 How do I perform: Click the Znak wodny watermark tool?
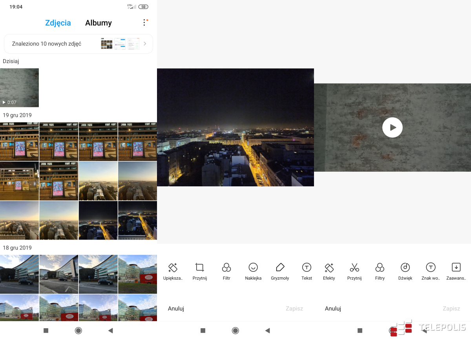(x=431, y=271)
